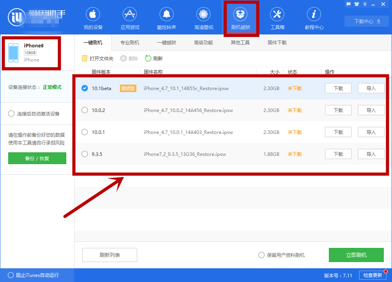Screen dimensions: 392x282
Task: Start flashing with 立即刷机
Action: click(x=356, y=255)
